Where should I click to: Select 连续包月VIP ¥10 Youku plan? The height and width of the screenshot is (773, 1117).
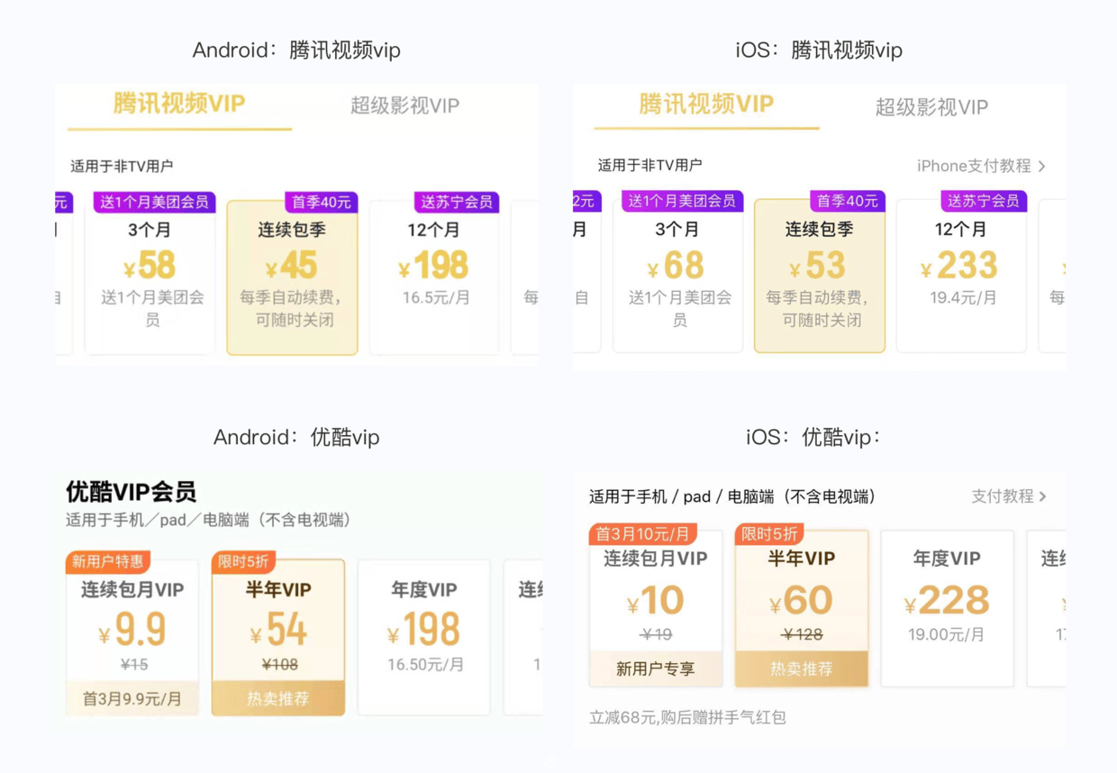point(656,608)
